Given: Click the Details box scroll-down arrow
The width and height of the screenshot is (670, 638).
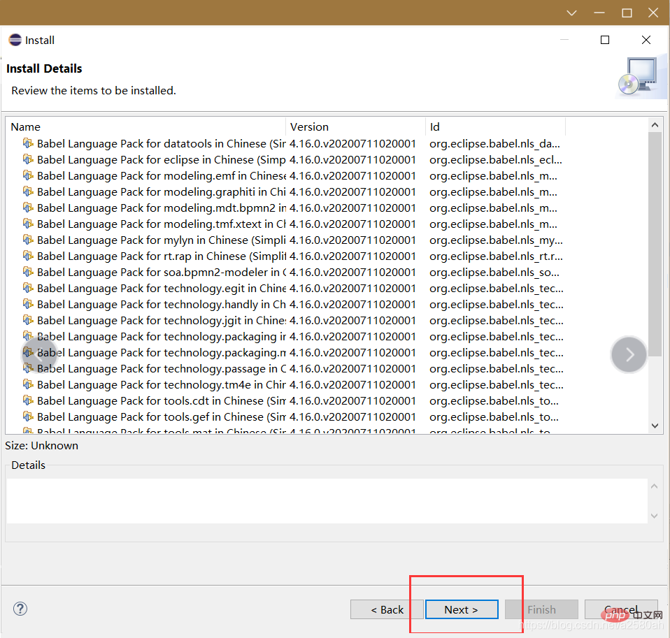Looking at the screenshot, I should pos(654,516).
